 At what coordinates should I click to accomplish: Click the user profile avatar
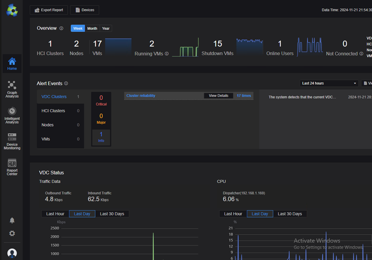tap(12, 253)
